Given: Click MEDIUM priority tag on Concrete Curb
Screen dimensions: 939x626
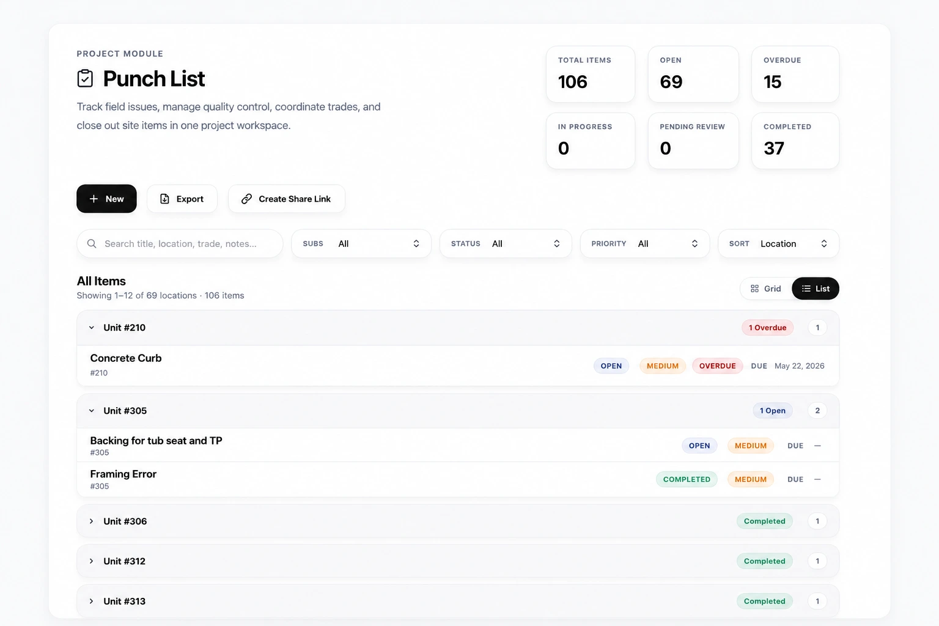Looking at the screenshot, I should pyautogui.click(x=663, y=366).
